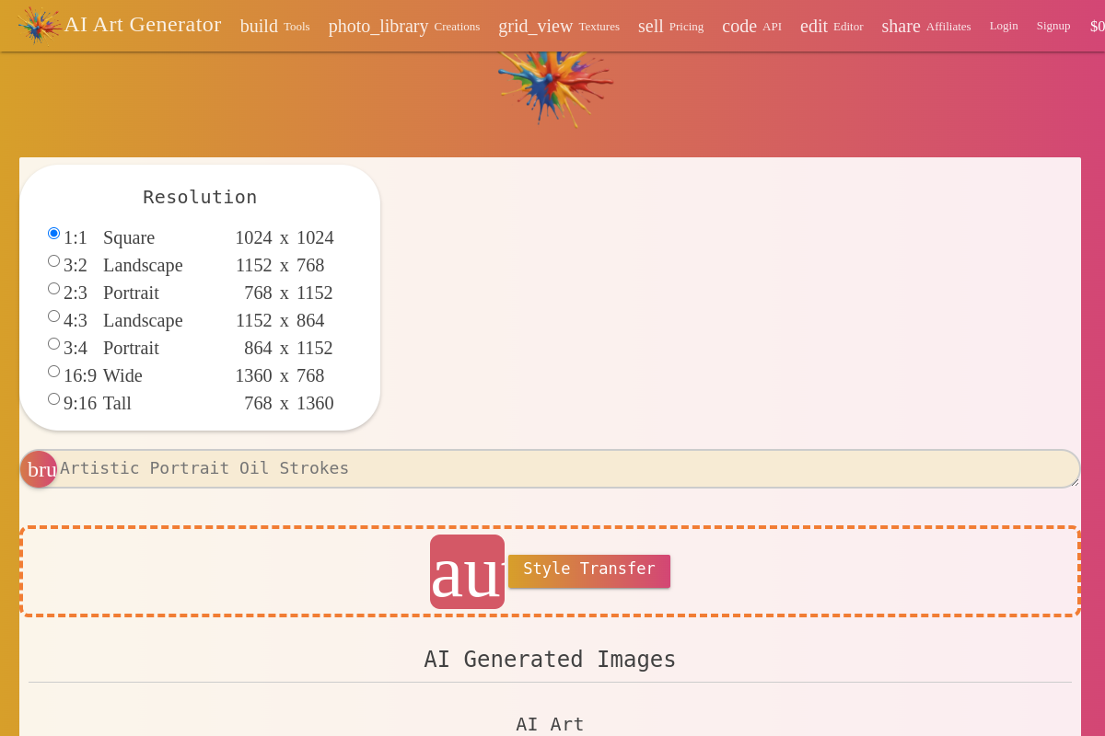Click the code icon for API
Image resolution: width=1105 pixels, height=736 pixels.
click(739, 26)
